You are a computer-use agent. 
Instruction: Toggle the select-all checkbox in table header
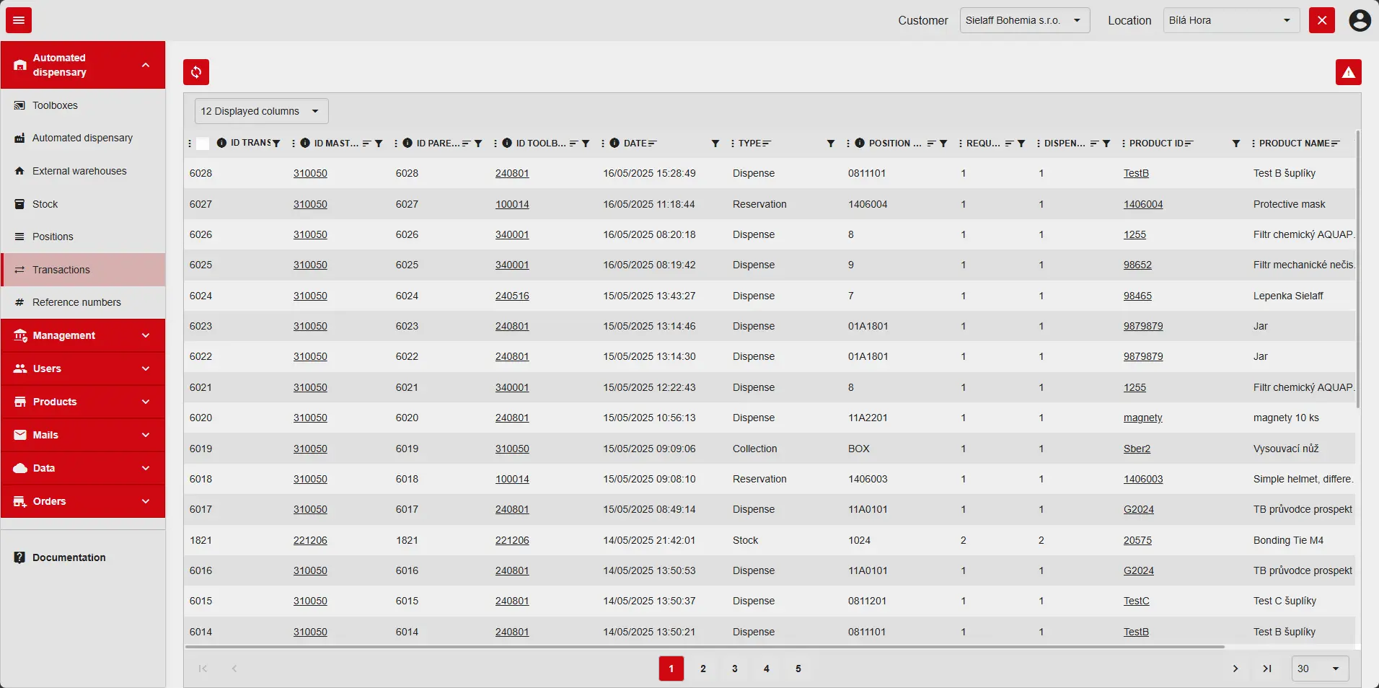(203, 144)
